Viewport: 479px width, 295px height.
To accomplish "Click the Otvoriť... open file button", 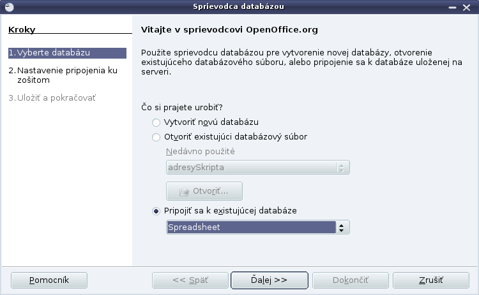I will (x=204, y=191).
